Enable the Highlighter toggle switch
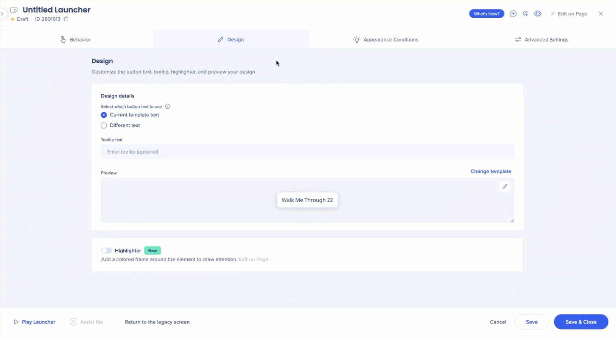The image size is (616, 339). tap(106, 250)
